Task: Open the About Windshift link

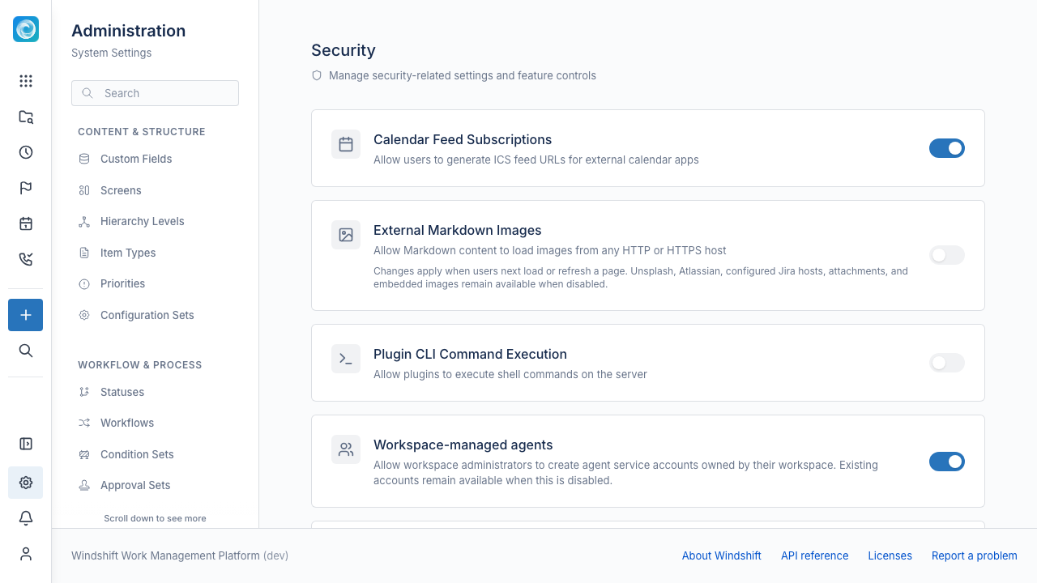Action: pyautogui.click(x=721, y=555)
